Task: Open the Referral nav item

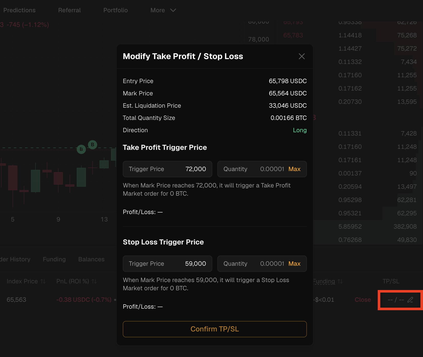Action: tap(69, 10)
